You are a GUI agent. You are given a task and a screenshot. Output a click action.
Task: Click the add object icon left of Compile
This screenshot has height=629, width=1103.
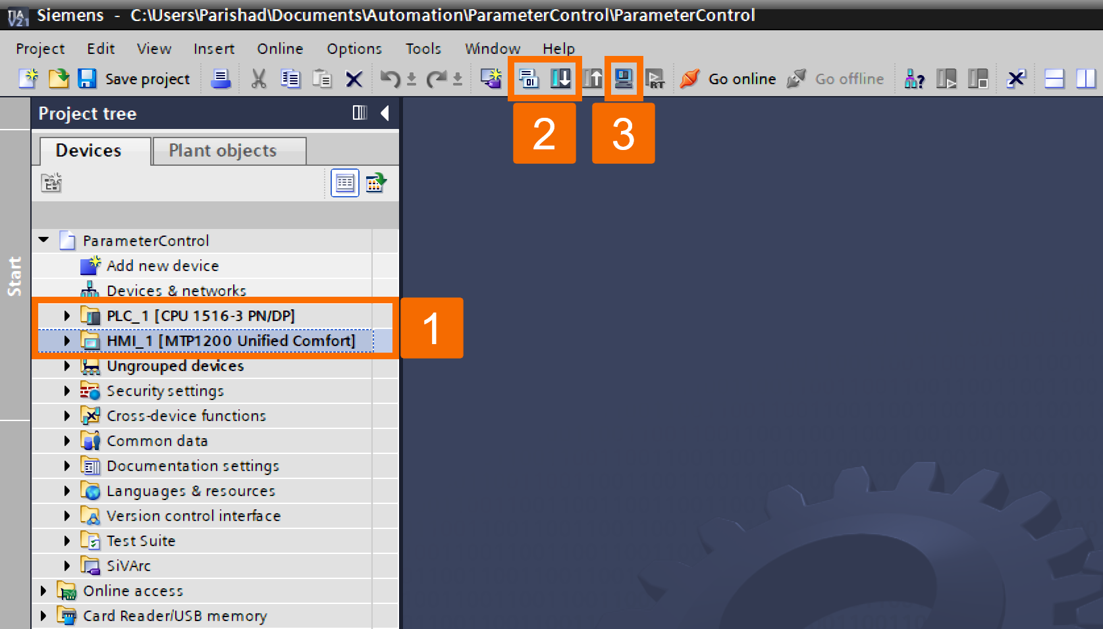pyautogui.click(x=491, y=79)
